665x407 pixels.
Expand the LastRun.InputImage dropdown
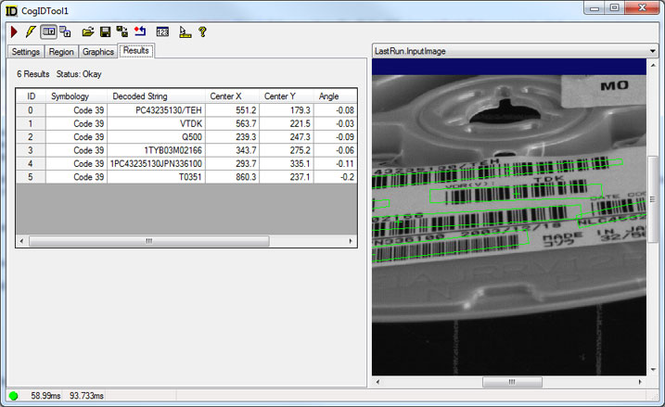click(653, 51)
